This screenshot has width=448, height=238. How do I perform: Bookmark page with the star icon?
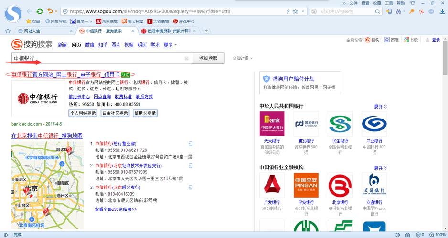296,11
